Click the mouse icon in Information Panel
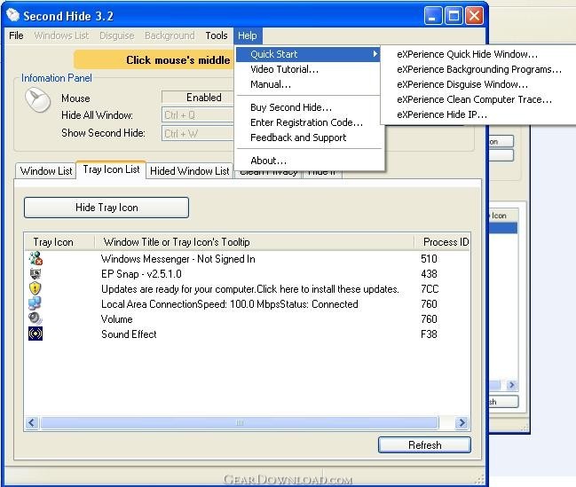The height and width of the screenshot is (487, 576). [38, 100]
